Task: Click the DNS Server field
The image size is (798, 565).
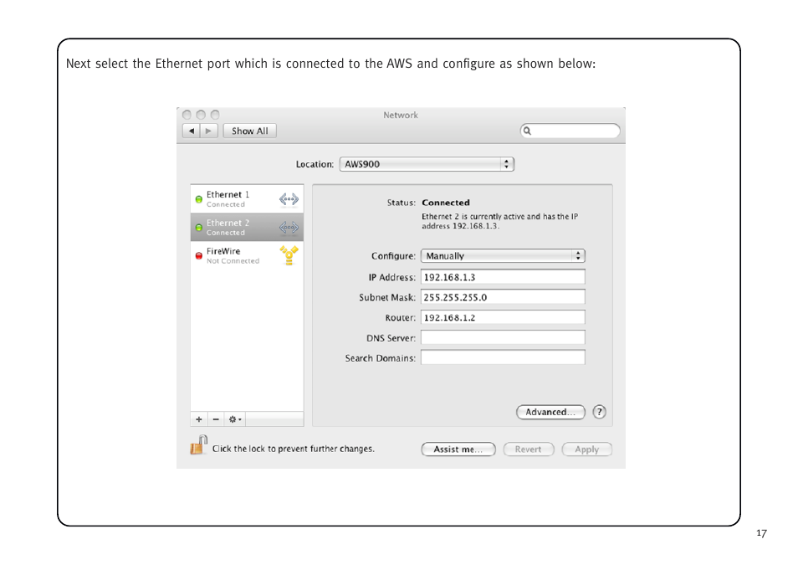Action: tap(503, 338)
